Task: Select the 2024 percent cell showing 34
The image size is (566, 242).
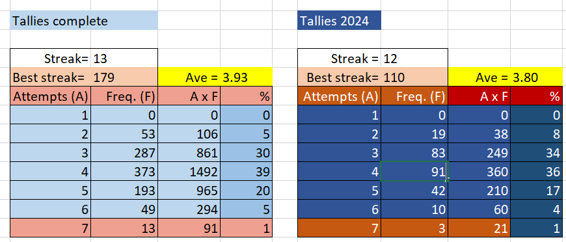Action: point(537,153)
